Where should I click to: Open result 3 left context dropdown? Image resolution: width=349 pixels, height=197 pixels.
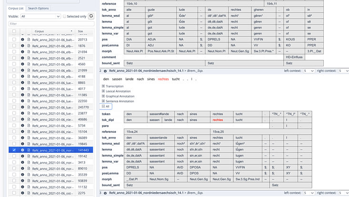coord(309,193)
